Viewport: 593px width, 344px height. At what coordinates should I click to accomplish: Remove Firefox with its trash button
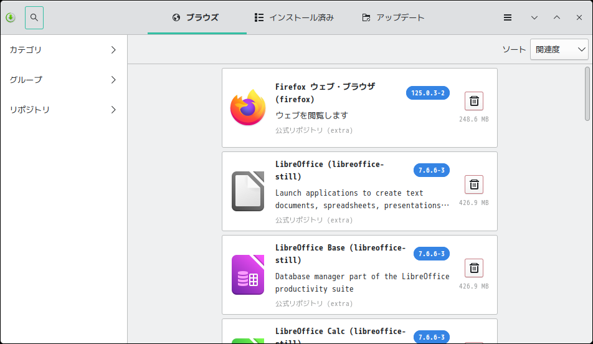[474, 101]
